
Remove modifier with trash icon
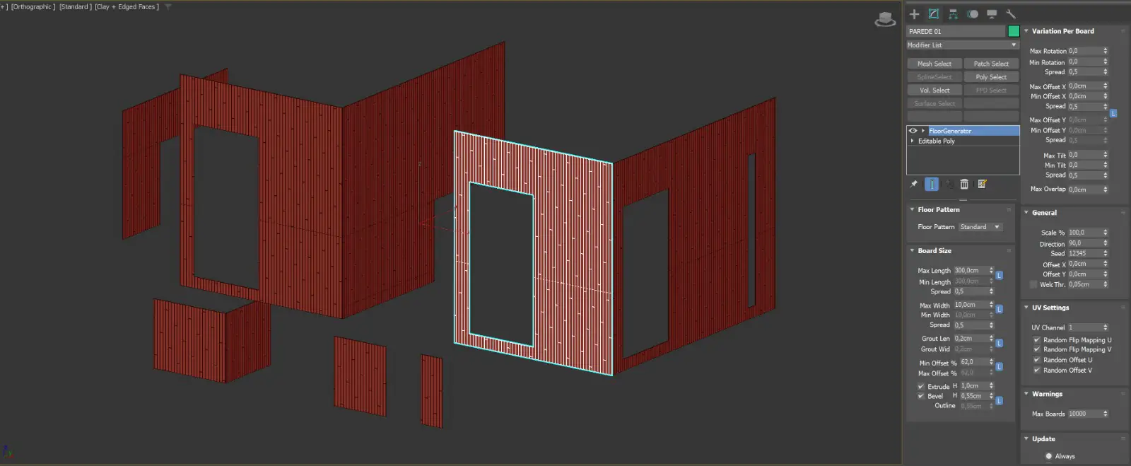click(x=964, y=184)
